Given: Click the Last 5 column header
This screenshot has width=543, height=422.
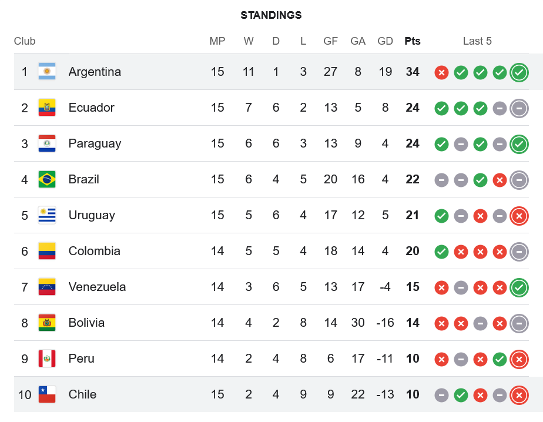Looking at the screenshot, I should 477,41.
